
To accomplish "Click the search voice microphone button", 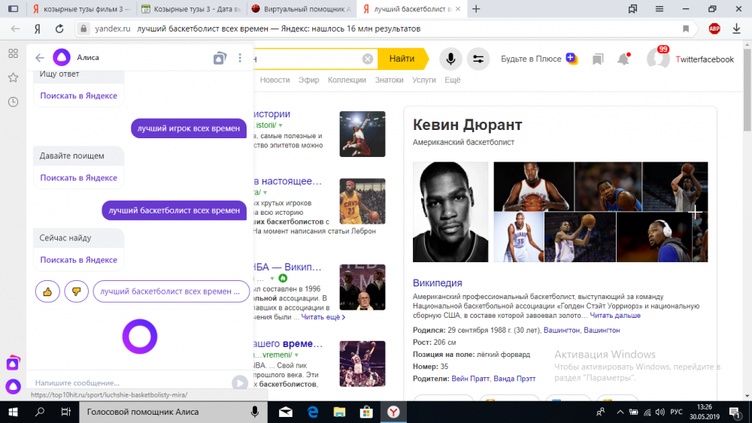I will [450, 59].
